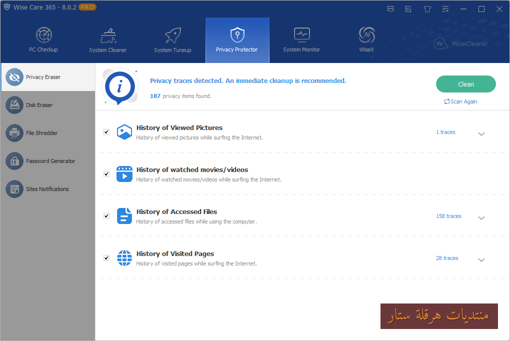The height and width of the screenshot is (341, 510).
Task: Switch to PC Checkup tab label
Action: [43, 49]
